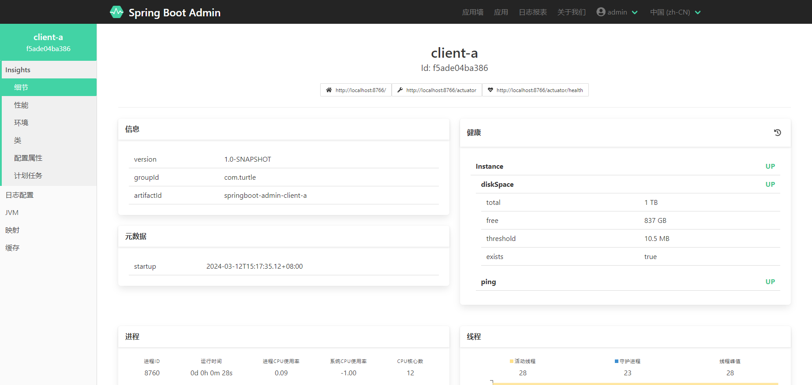Click the groupId value com.turtle
Viewport: 812px width, 385px height.
(240, 177)
